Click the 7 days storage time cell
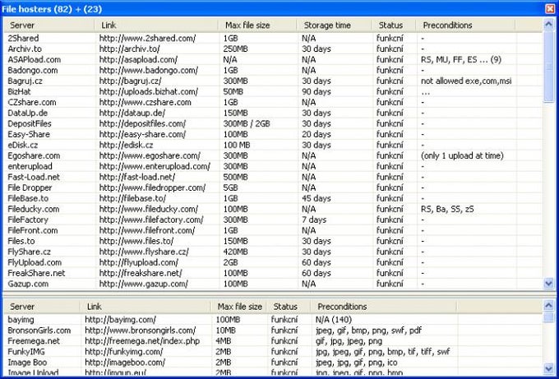Screen dimensions: 559x379 tap(314, 220)
